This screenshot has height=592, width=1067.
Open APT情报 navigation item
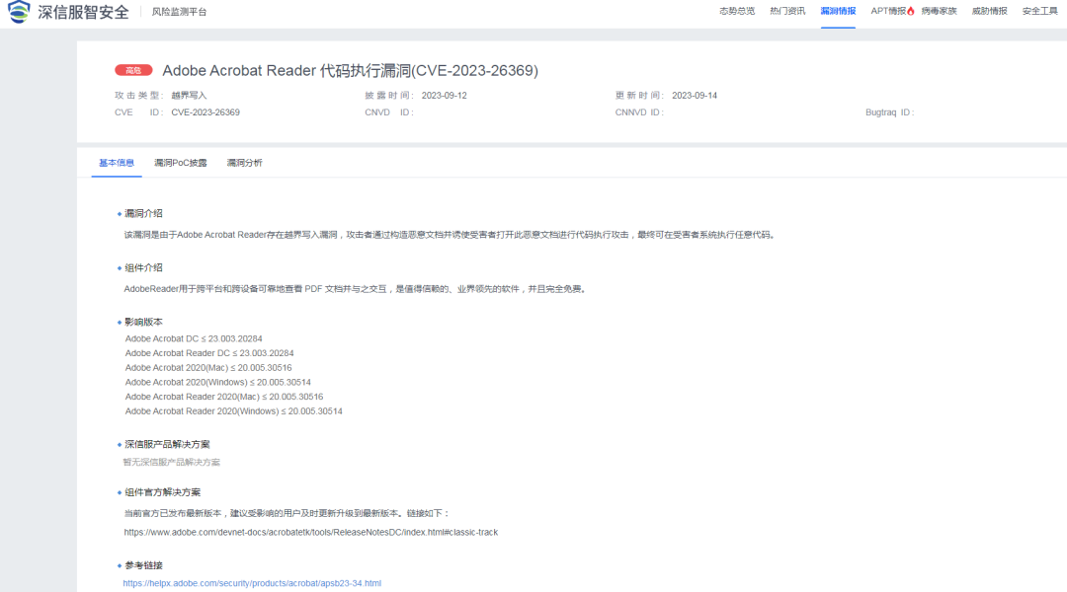[x=888, y=11]
